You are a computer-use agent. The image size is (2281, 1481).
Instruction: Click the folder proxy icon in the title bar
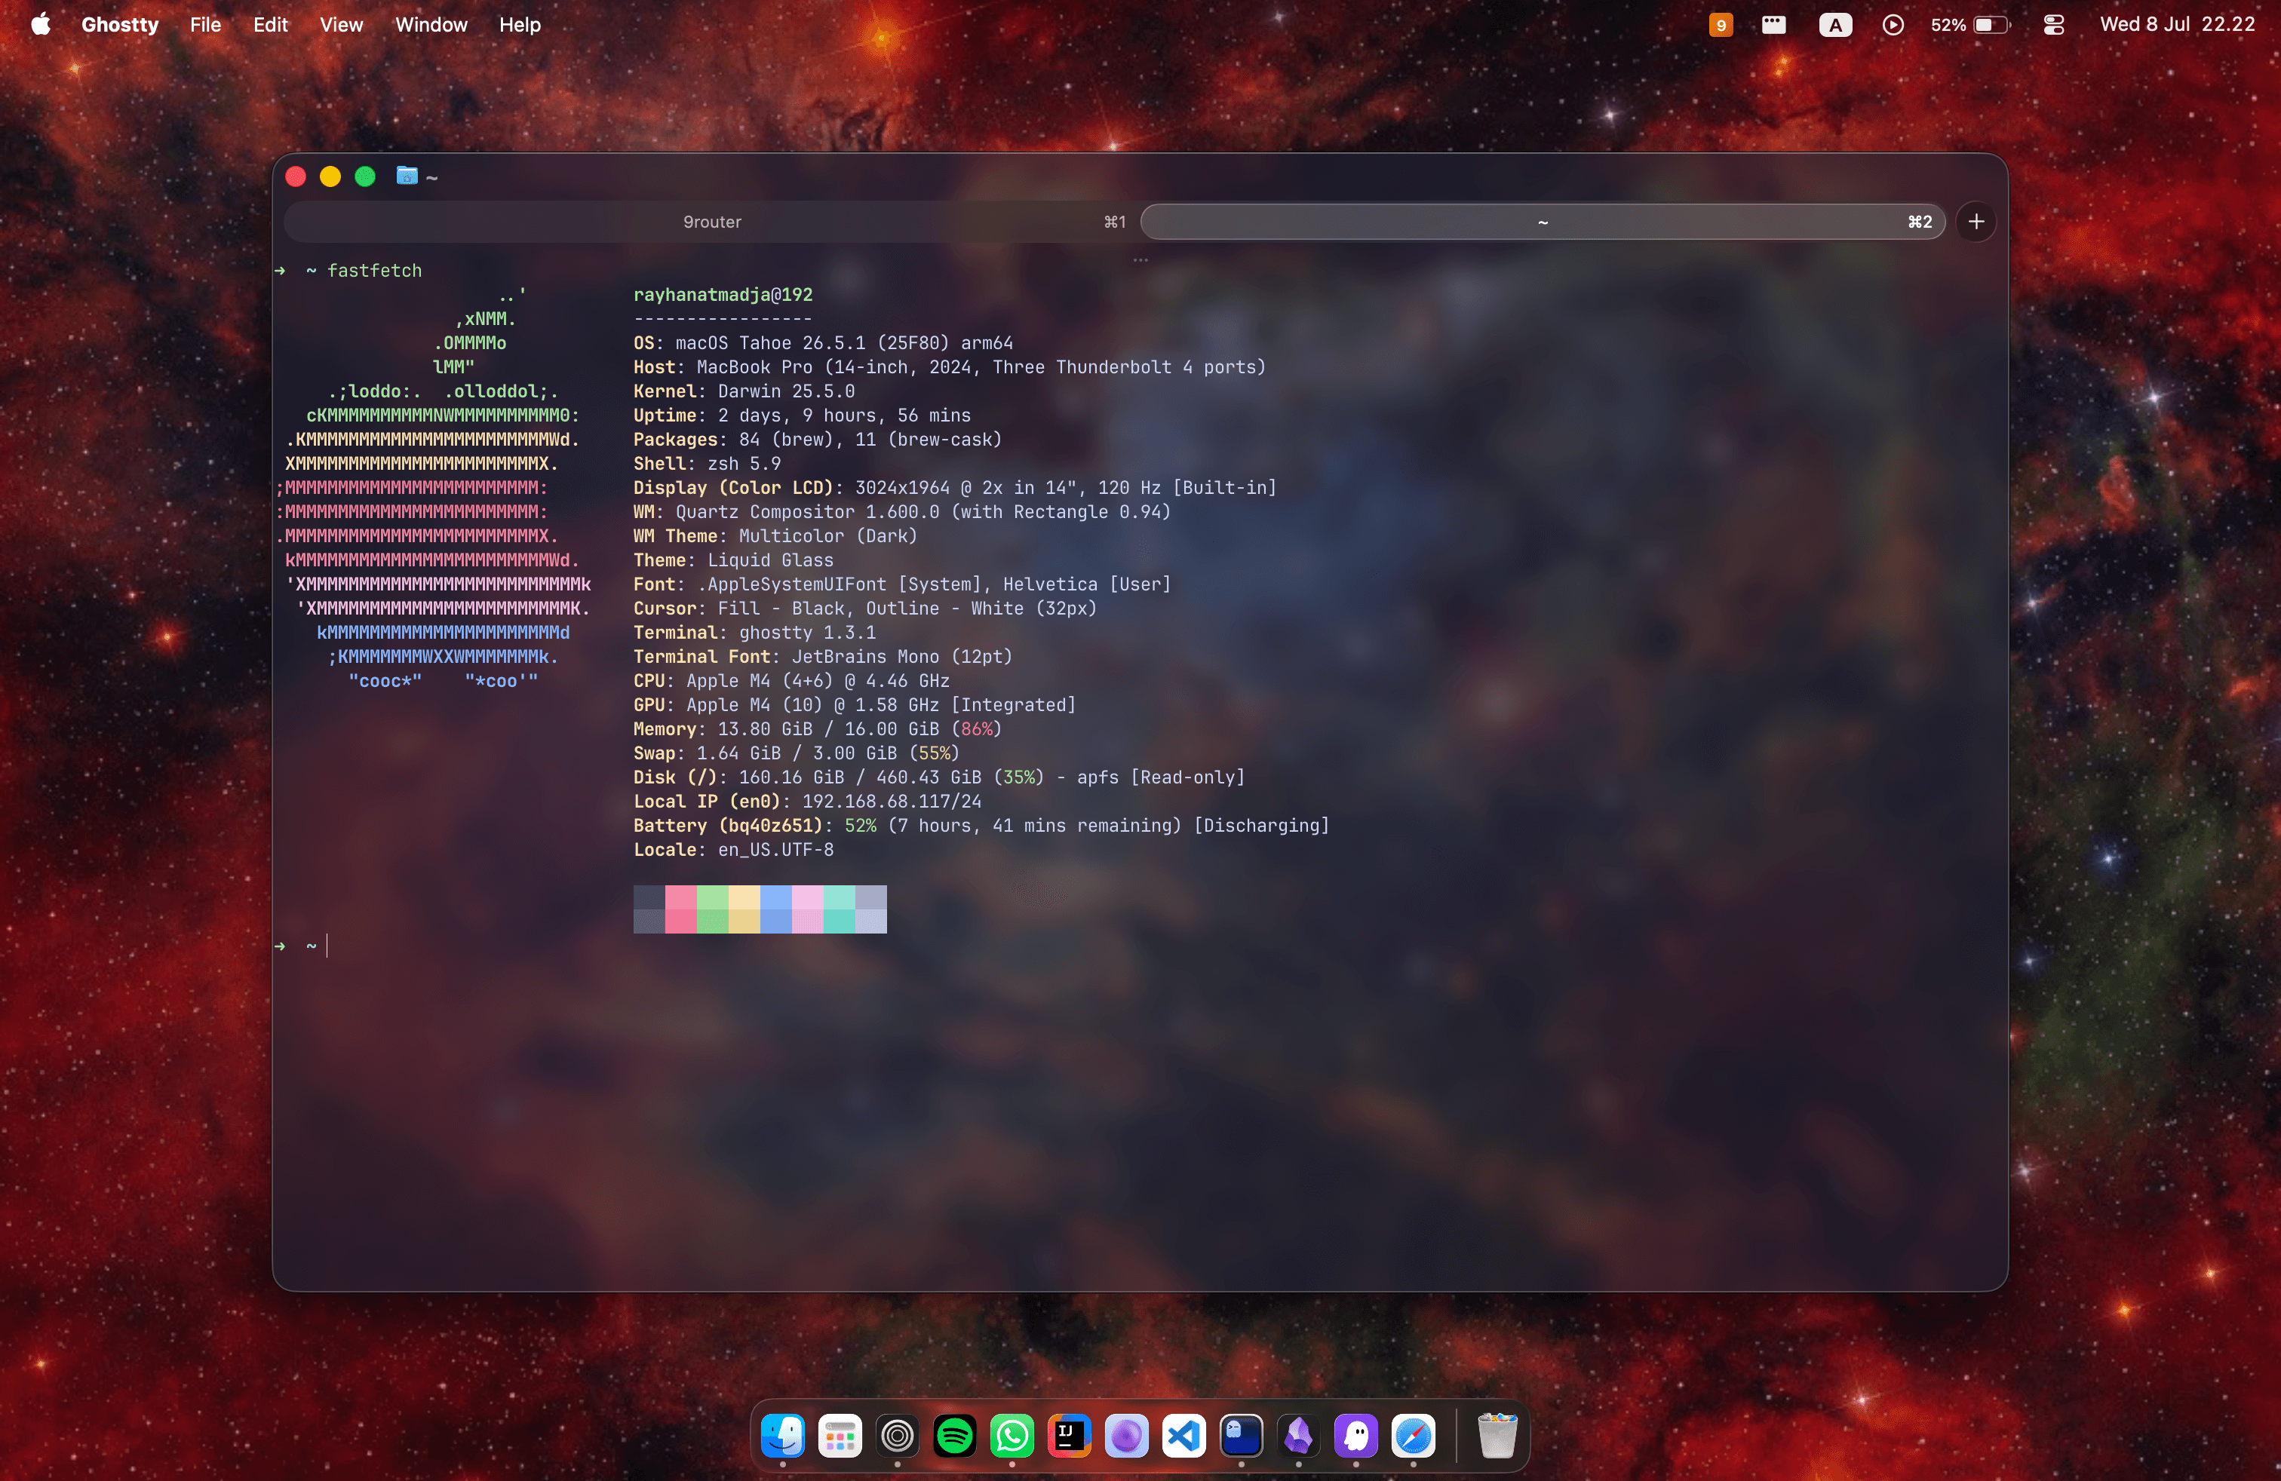(407, 176)
